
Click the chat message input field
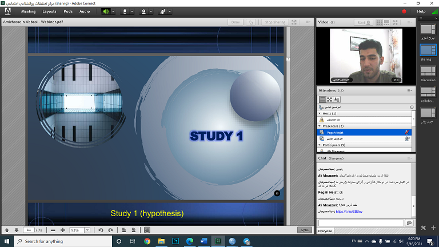(360, 222)
